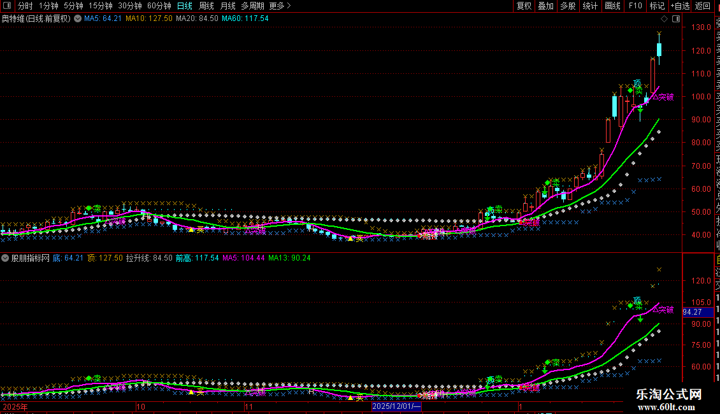The height and width of the screenshot is (414, 720).
Task: Open the 多周期 multi-period view
Action: pyautogui.click(x=252, y=6)
